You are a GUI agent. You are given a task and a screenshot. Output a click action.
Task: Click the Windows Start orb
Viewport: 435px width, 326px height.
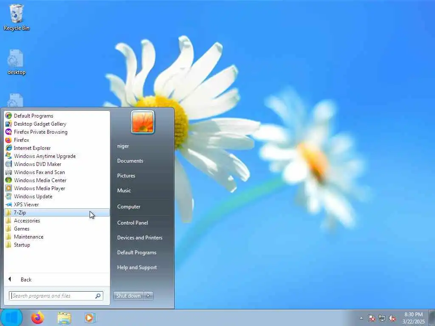click(x=11, y=318)
